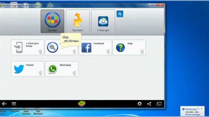Viewport: 209px width, 117px height.
Task: Open the Help question-mark app
Action: point(129,47)
